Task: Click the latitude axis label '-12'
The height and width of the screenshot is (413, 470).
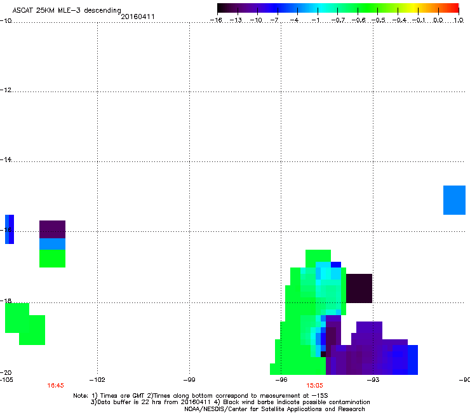Action: [x=6, y=90]
